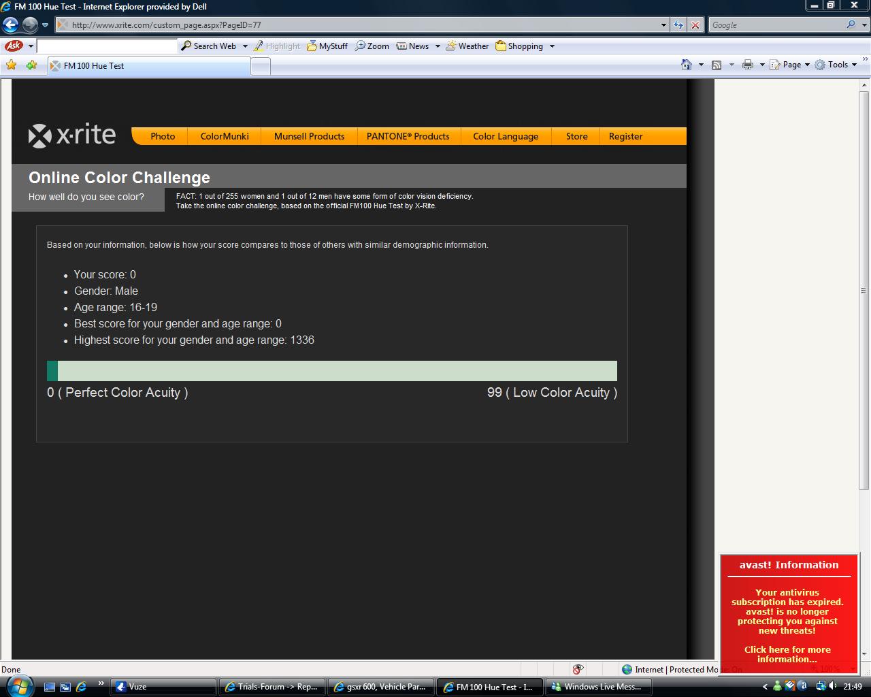Viewport: 871px width, 697px height.
Task: Switch to the Trials-Forum taskbar button
Action: click(x=272, y=687)
